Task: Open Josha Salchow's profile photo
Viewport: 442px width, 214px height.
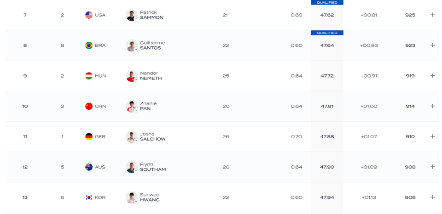Action: 132,137
